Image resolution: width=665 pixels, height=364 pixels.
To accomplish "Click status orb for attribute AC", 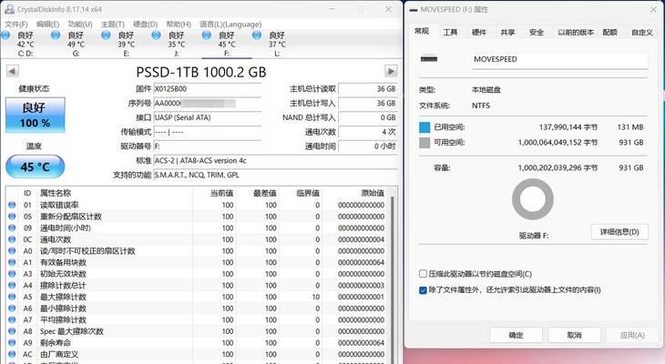I will point(12,354).
